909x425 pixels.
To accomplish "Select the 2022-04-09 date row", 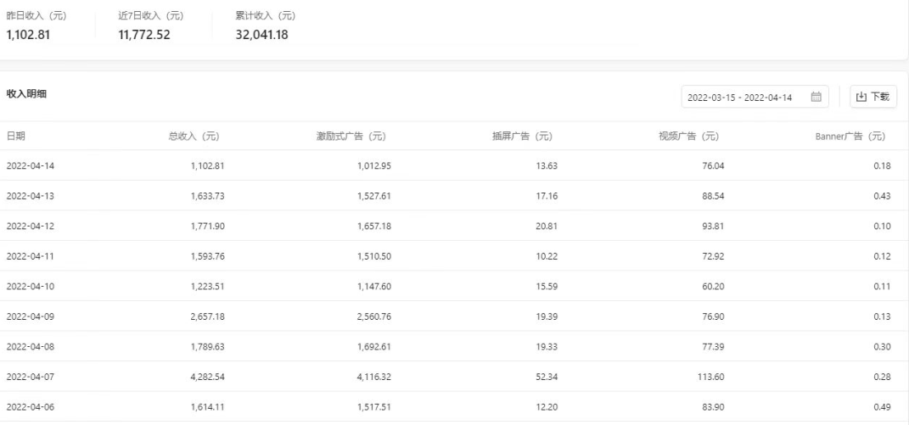I will click(455, 316).
